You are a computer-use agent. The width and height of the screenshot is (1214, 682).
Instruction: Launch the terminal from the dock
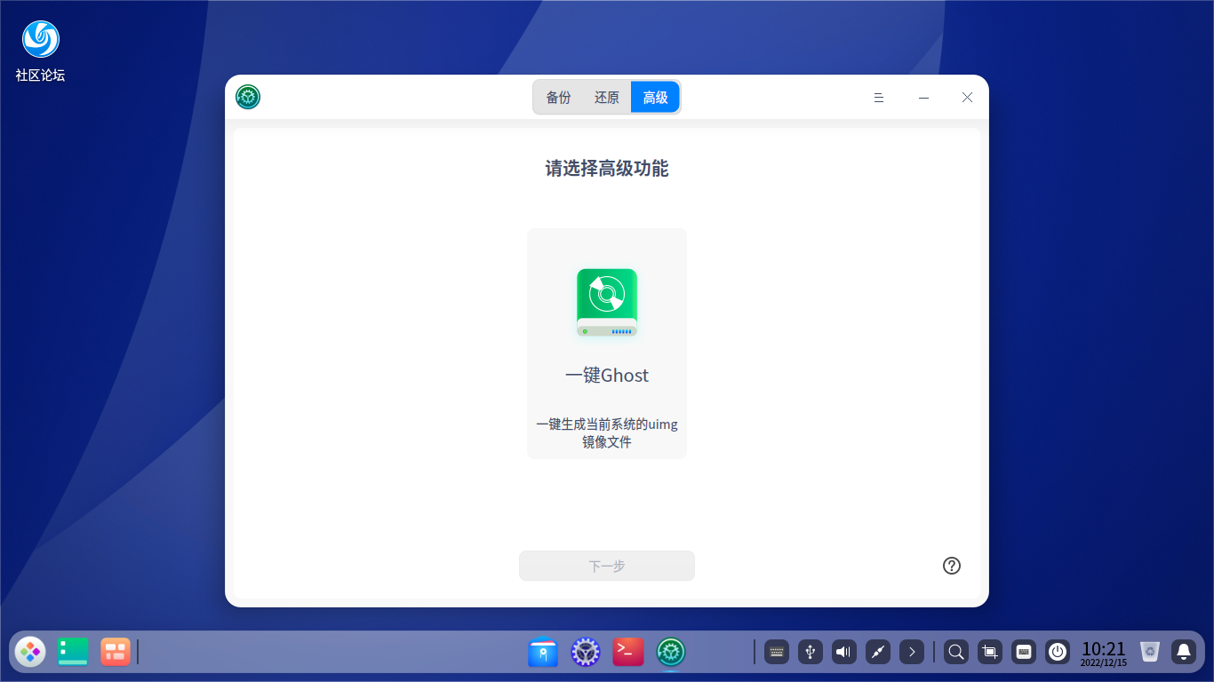(x=627, y=652)
